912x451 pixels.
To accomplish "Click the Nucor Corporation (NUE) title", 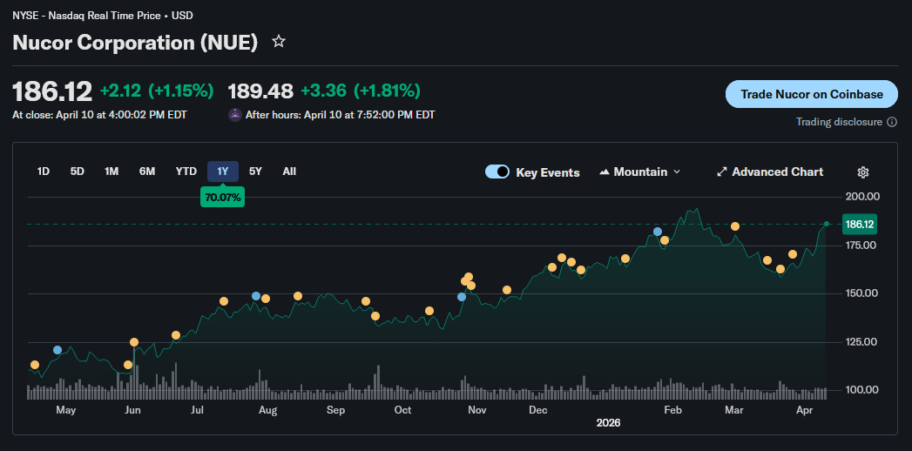I will point(135,43).
